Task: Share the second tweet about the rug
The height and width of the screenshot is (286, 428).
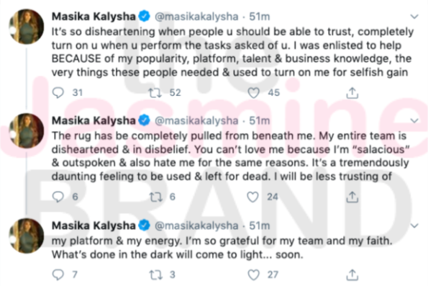Action: [352, 197]
